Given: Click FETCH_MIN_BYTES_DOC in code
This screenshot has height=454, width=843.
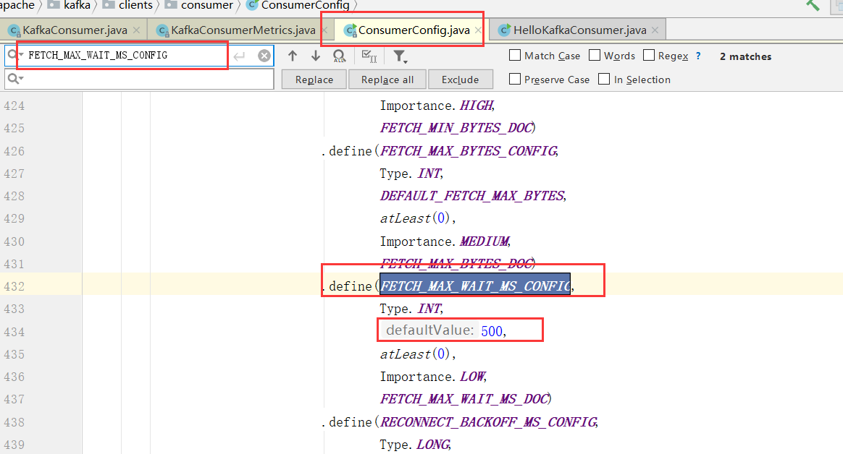Looking at the screenshot, I should [x=456, y=128].
